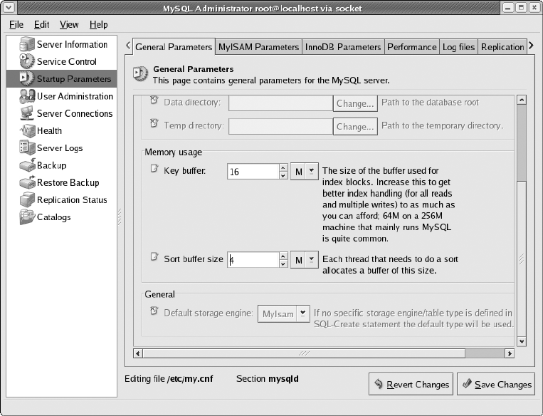Open the Default storage engine dropdown
Screen dimensions: 543x416
point(284,313)
